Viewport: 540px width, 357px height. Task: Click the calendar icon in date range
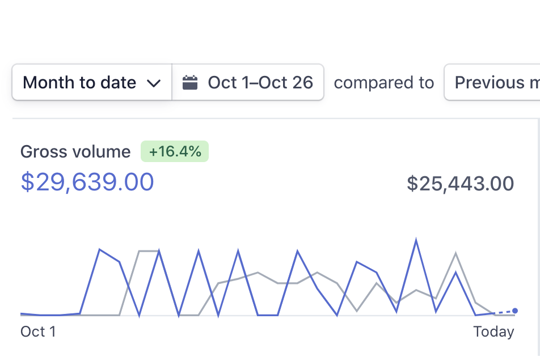190,83
